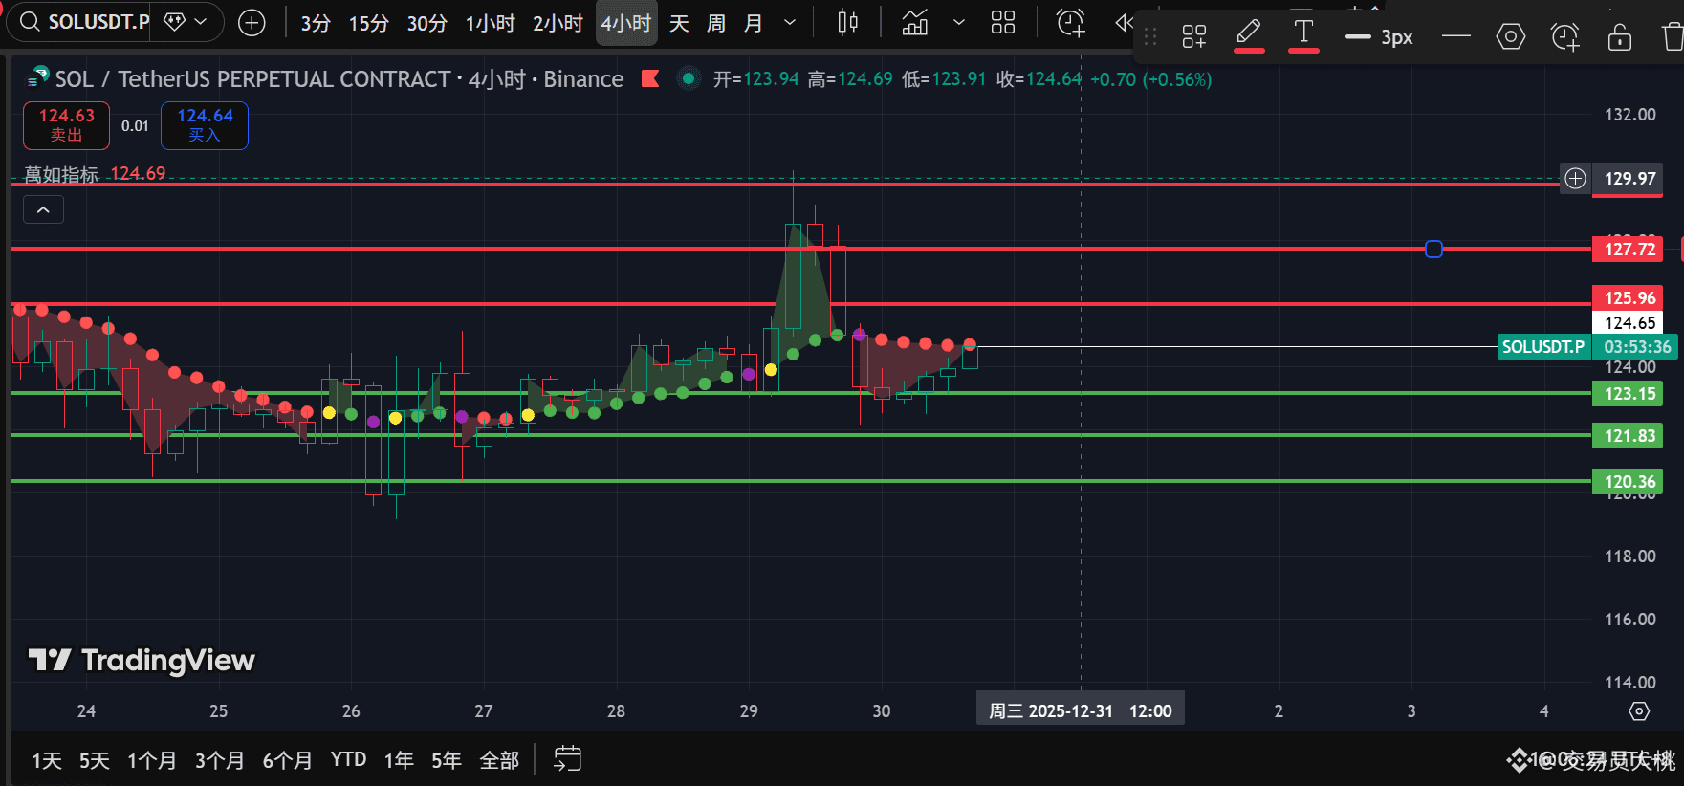Open the candlestick chart type selector
1684x786 pixels.
click(847, 22)
